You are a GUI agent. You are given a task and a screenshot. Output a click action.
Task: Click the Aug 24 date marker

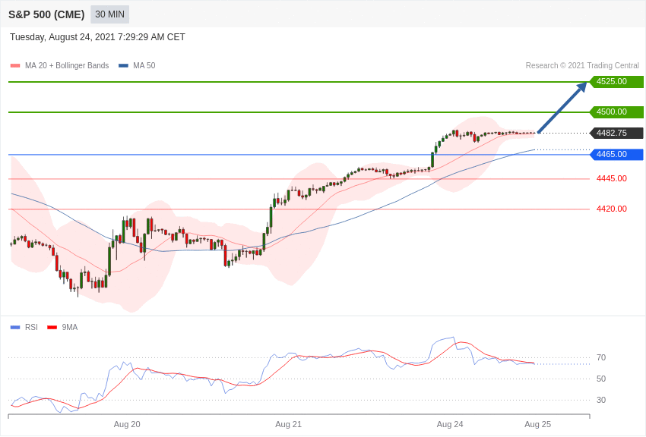click(450, 424)
